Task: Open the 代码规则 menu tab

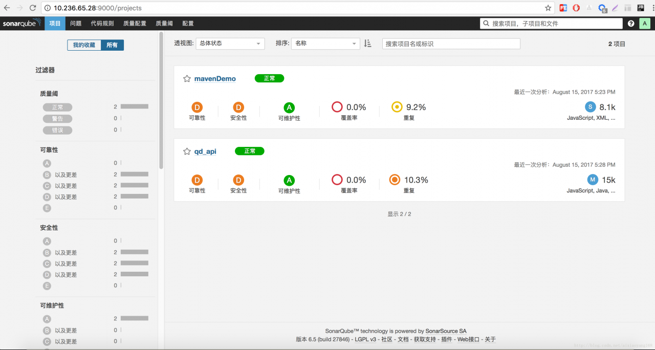Action: (x=102, y=24)
